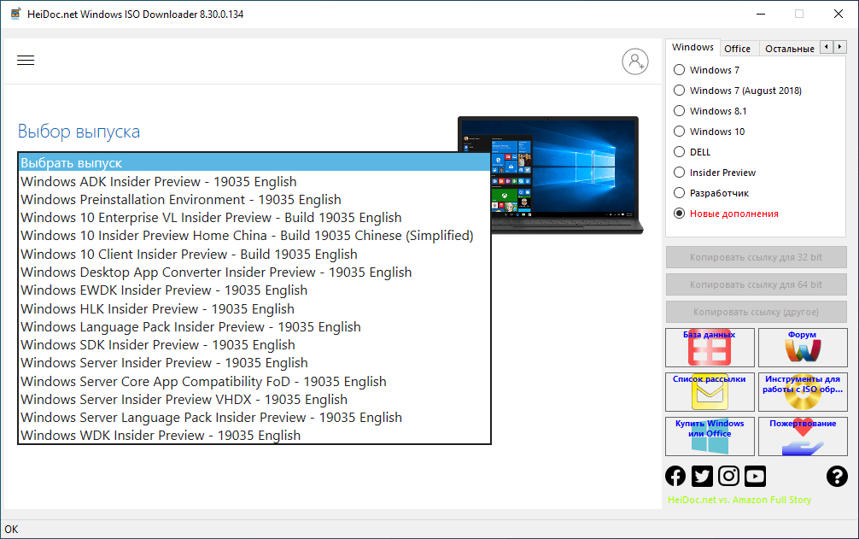
Task: Select the Insider Preview radio button
Action: point(680,173)
